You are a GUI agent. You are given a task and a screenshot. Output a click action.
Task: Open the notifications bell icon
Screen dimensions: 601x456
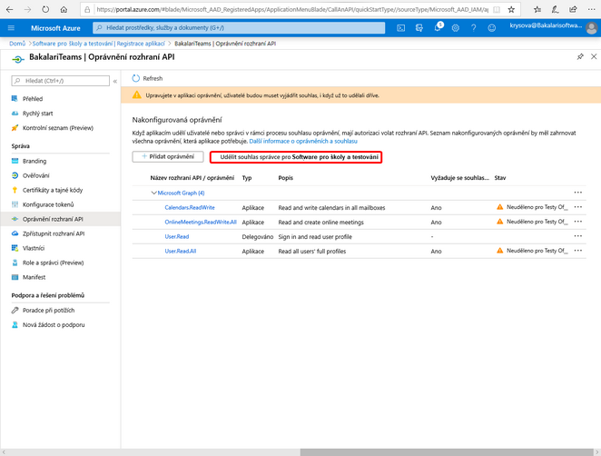point(438,27)
